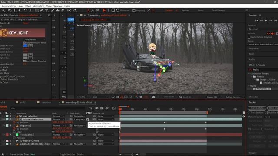Switch to the transition timeline tab

[46, 102]
